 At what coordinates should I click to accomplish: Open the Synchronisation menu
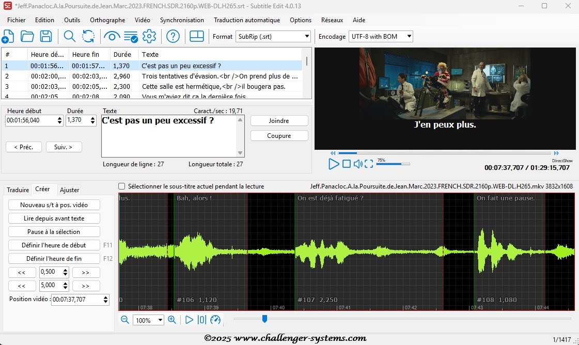tap(182, 20)
